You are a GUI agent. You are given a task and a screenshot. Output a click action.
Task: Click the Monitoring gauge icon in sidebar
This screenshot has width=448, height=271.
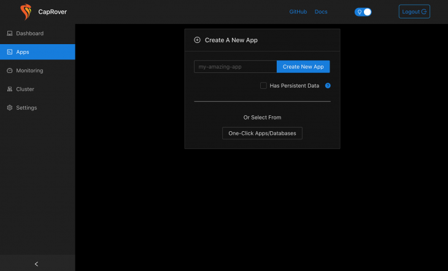tap(10, 71)
